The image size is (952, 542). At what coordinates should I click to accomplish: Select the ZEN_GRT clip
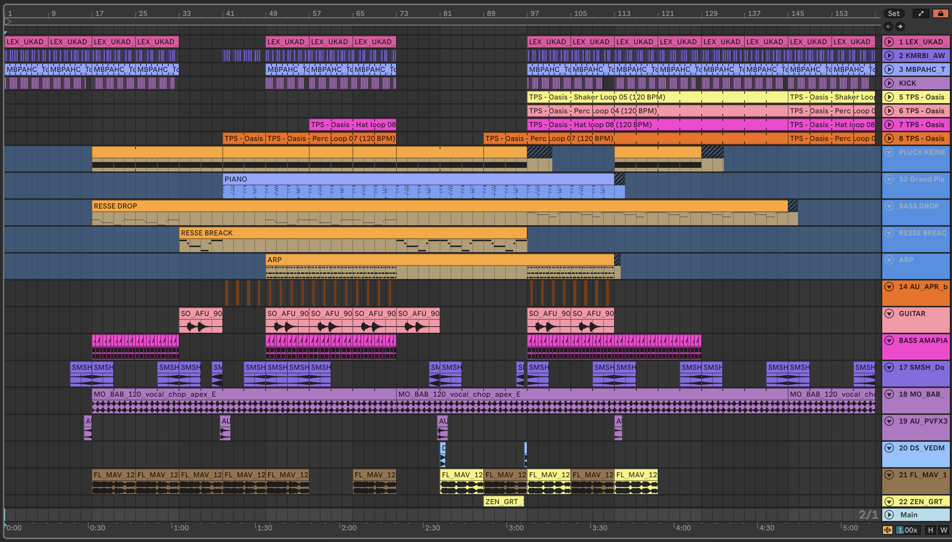coord(503,501)
